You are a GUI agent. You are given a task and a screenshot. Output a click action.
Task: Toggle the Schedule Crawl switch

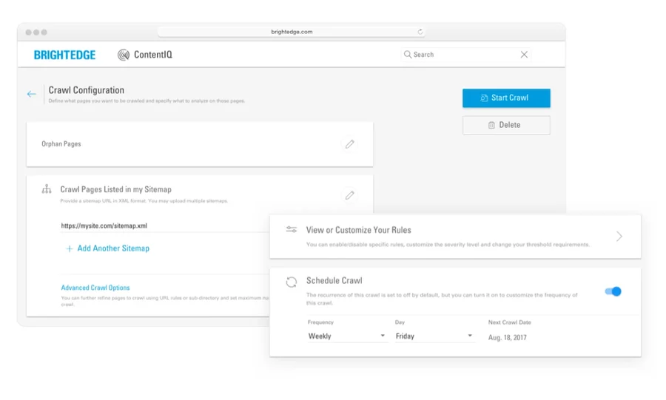pos(613,291)
